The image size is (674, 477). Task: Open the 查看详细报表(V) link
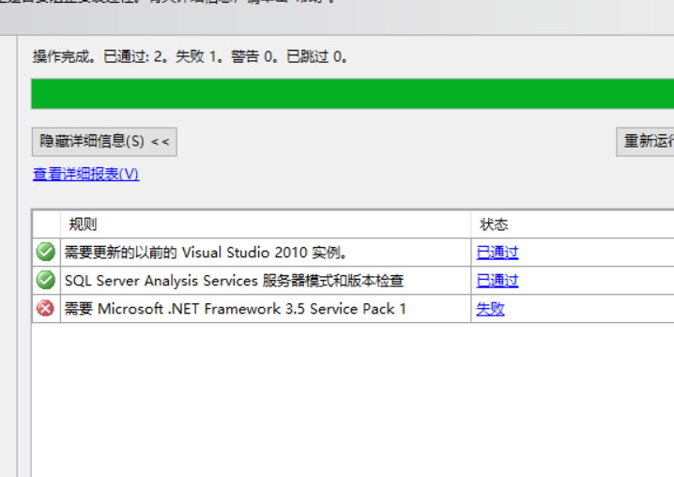click(86, 175)
